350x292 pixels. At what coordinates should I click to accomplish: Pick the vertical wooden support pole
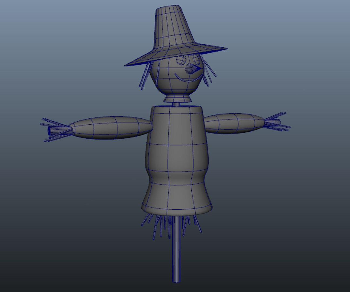[x=176, y=249]
